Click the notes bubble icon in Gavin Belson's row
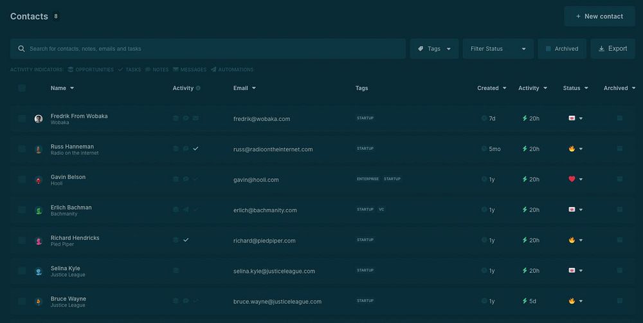This screenshot has width=643, height=323. pos(186,179)
